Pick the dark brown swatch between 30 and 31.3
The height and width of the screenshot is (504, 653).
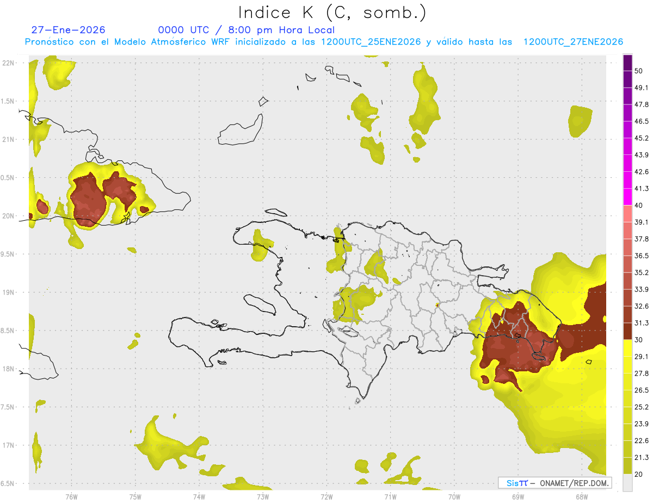628,332
